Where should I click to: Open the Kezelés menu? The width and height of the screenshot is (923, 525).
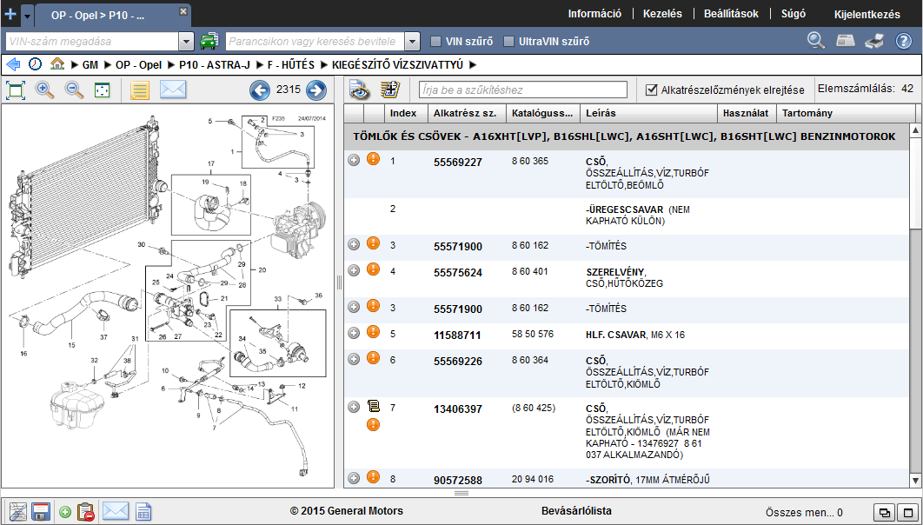tap(662, 14)
